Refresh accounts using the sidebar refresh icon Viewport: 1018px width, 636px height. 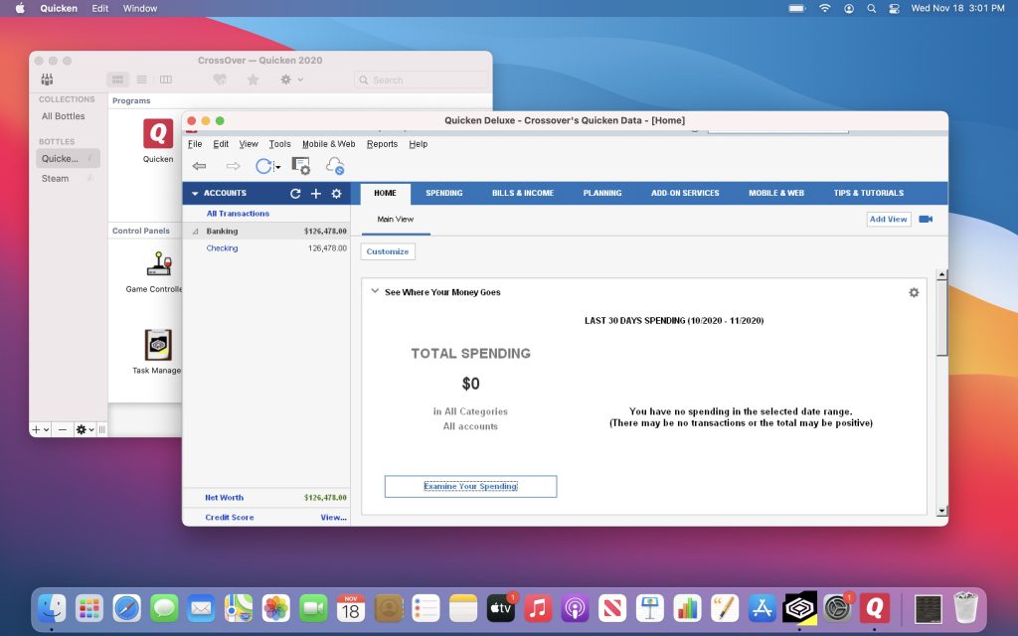[x=295, y=194]
